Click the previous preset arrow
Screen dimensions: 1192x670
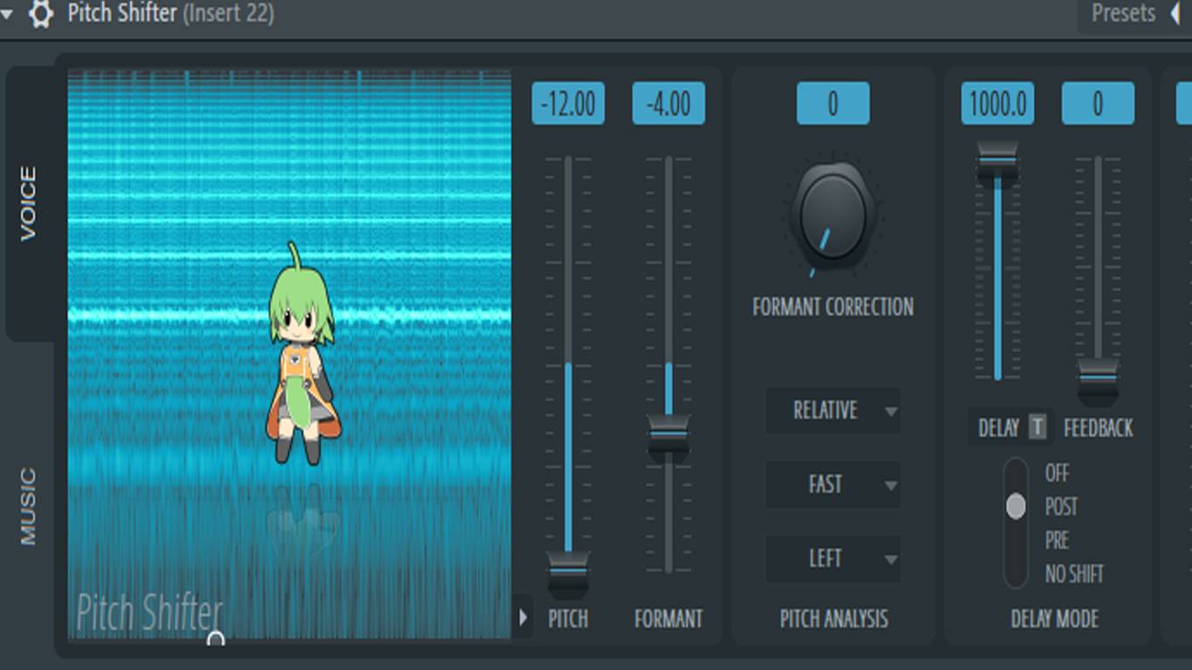(1175, 13)
